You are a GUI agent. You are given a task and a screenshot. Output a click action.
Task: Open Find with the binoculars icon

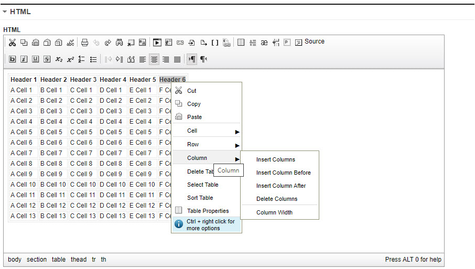tap(120, 42)
